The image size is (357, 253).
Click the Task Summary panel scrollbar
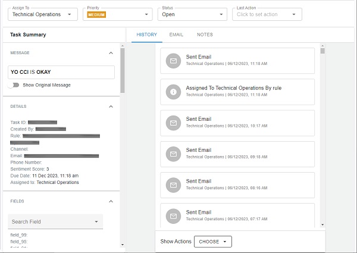123,70
